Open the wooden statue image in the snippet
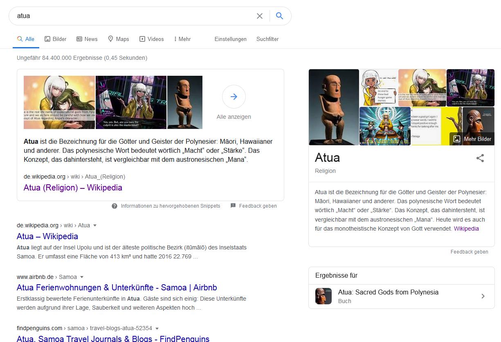 (185, 102)
